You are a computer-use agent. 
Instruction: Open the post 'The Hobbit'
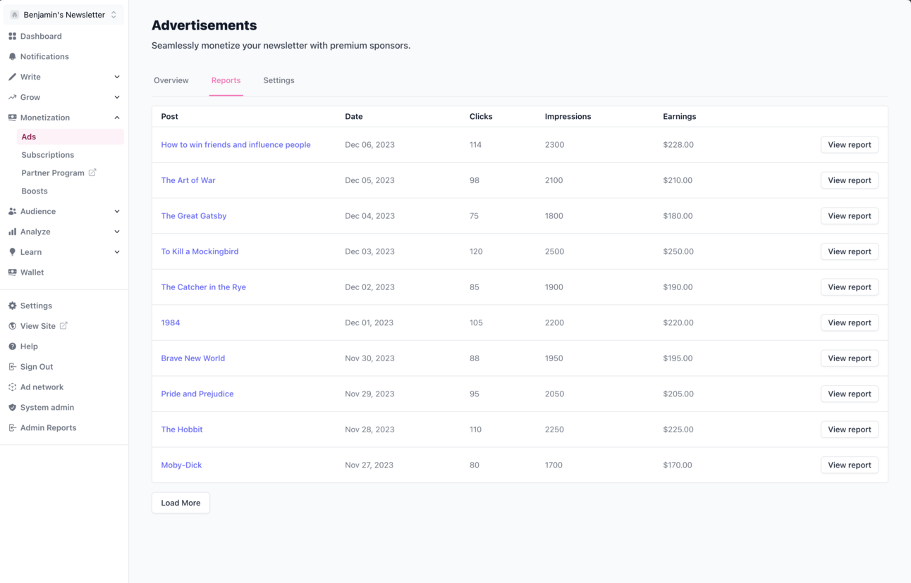[182, 430]
